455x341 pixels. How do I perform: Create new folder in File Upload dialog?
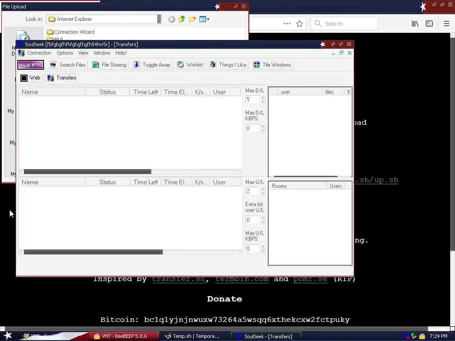pos(192,20)
